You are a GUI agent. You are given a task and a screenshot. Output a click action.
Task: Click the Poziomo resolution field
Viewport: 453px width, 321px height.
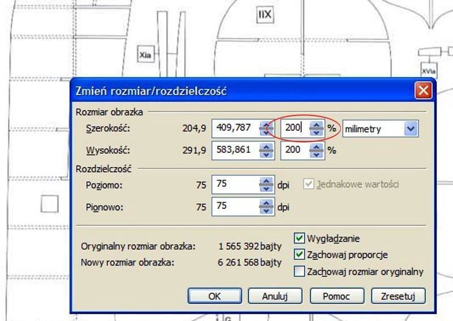(x=234, y=185)
